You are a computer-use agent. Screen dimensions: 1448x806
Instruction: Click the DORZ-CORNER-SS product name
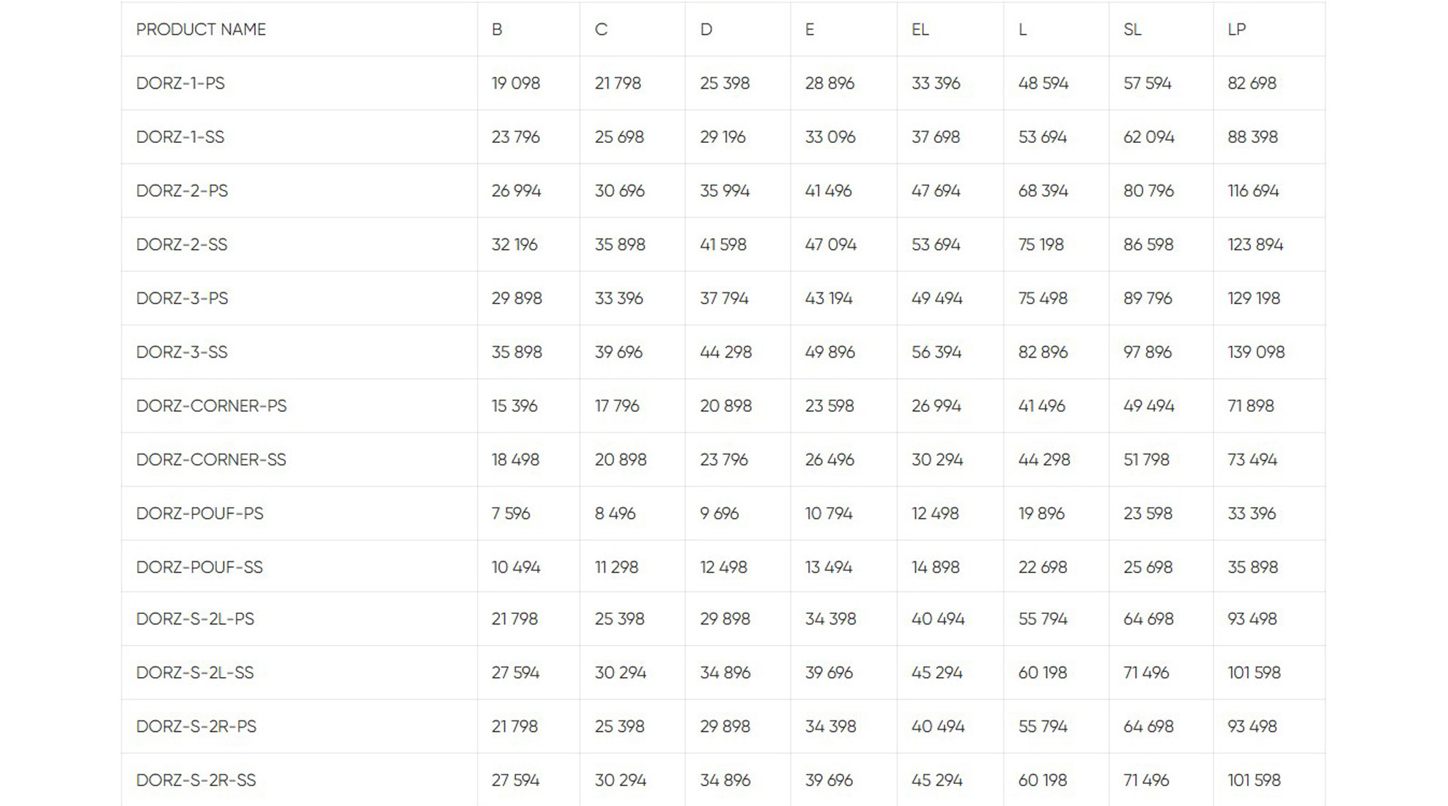[x=211, y=459]
